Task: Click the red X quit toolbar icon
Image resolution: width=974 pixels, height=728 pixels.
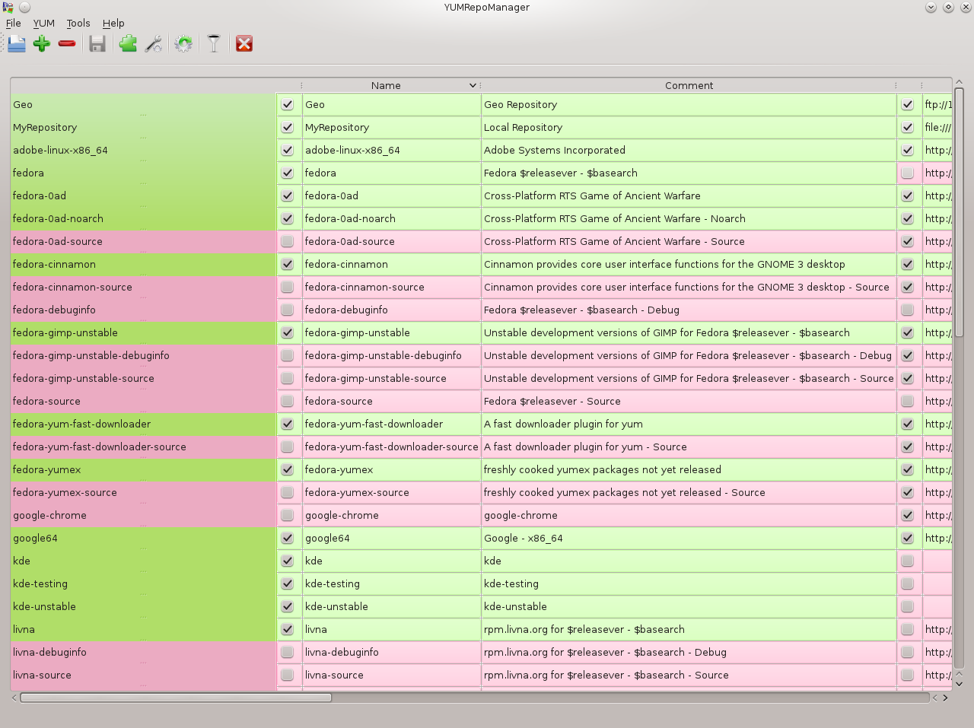Action: pos(244,43)
